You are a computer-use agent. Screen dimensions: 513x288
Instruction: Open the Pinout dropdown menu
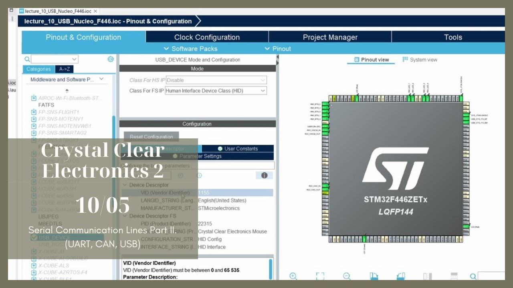tap(278, 48)
